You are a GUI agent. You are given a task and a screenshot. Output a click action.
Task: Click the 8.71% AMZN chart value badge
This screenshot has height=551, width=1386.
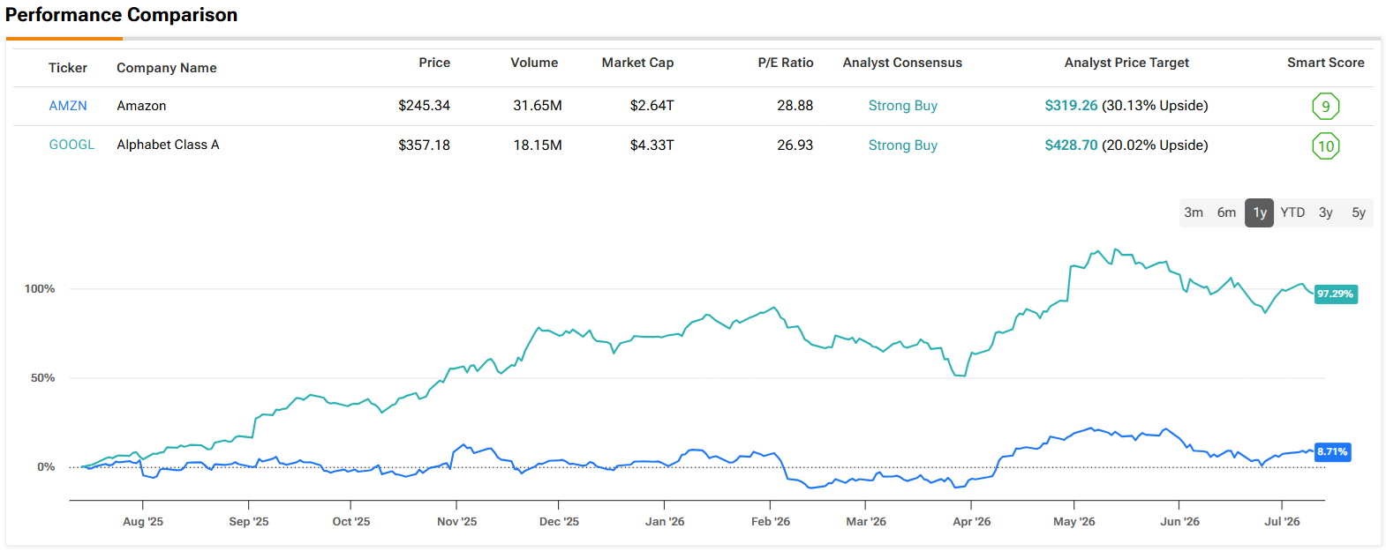(x=1333, y=452)
